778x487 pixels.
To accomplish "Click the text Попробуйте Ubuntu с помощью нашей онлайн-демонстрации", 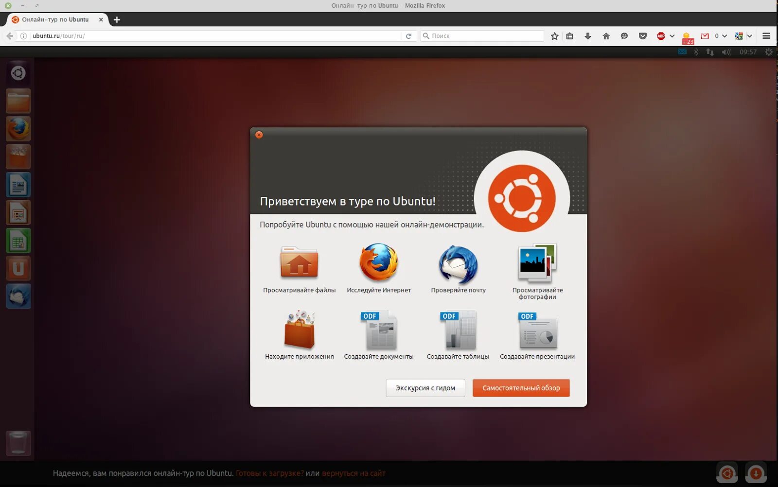I will pos(372,225).
